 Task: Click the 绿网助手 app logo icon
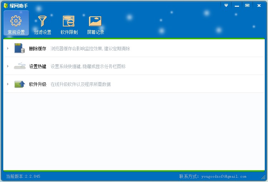click(6, 6)
